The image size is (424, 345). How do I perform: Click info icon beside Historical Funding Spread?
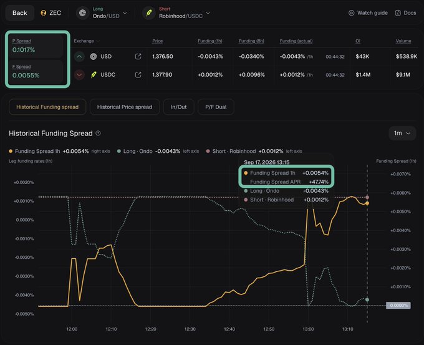coord(98,133)
